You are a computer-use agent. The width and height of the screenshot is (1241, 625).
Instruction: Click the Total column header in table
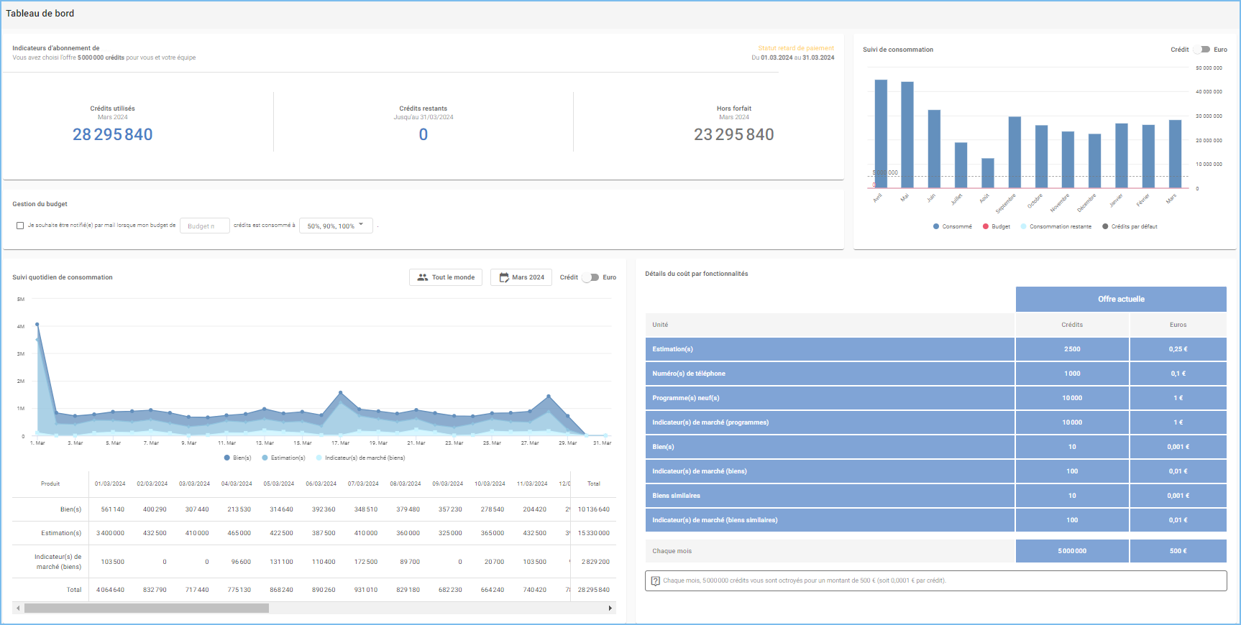tap(594, 483)
